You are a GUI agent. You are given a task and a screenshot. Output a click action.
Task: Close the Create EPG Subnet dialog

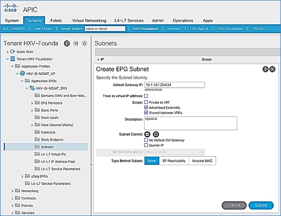coord(273,69)
